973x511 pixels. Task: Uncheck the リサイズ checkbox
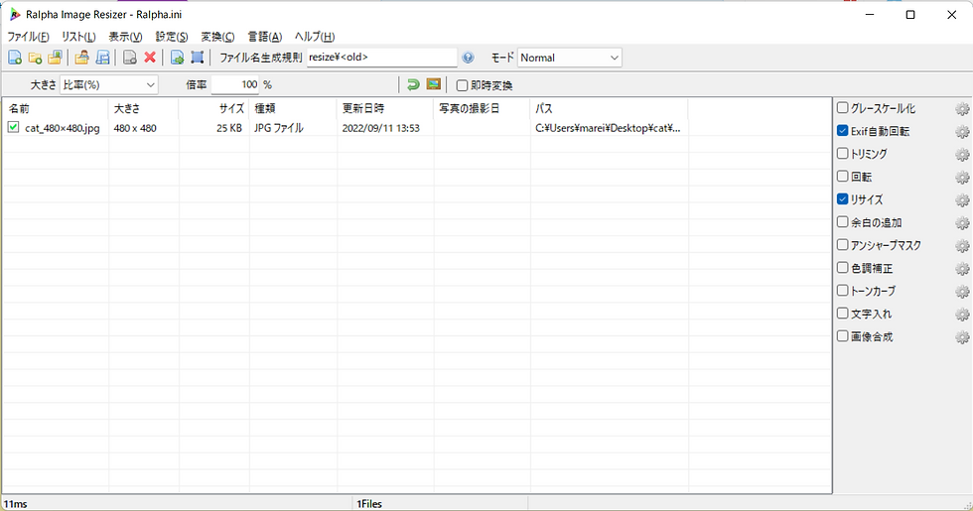point(842,199)
